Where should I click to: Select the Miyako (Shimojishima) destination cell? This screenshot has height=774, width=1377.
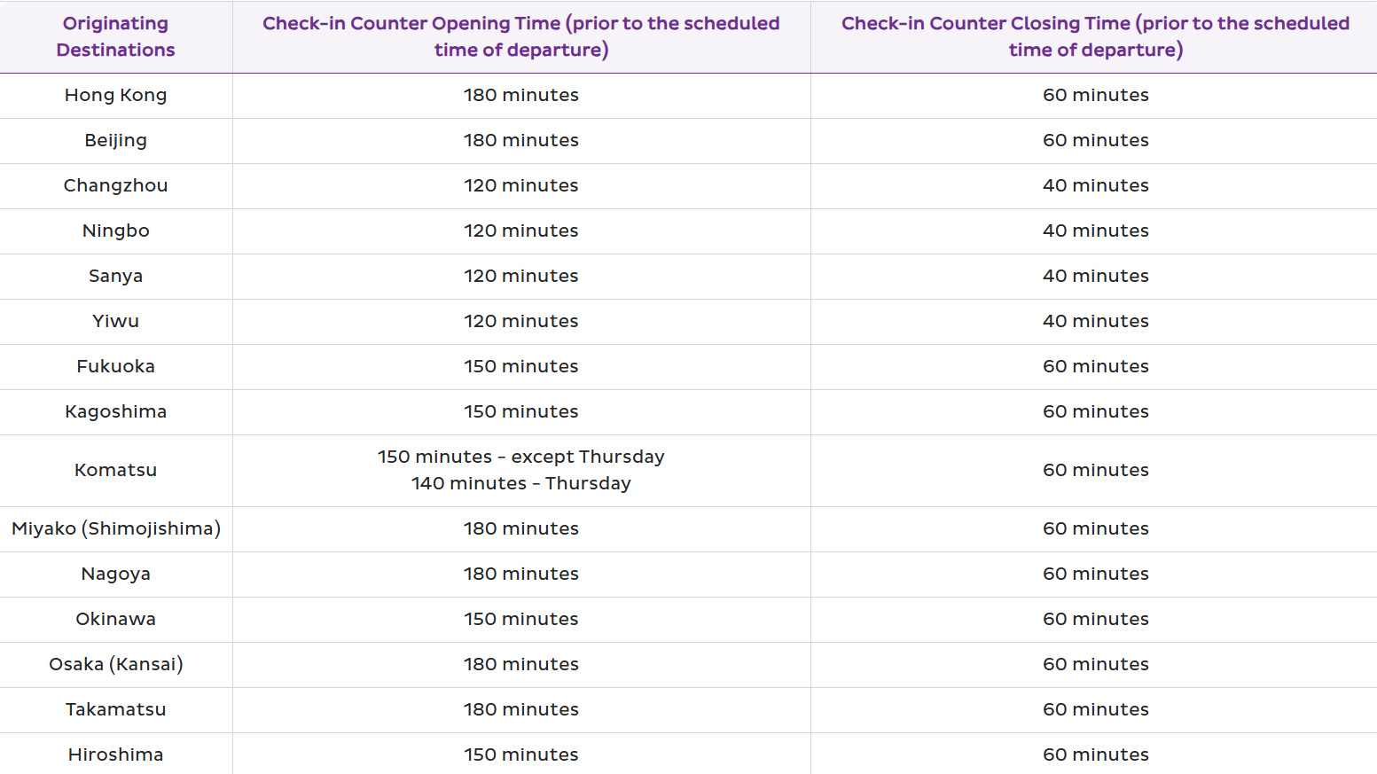115,528
